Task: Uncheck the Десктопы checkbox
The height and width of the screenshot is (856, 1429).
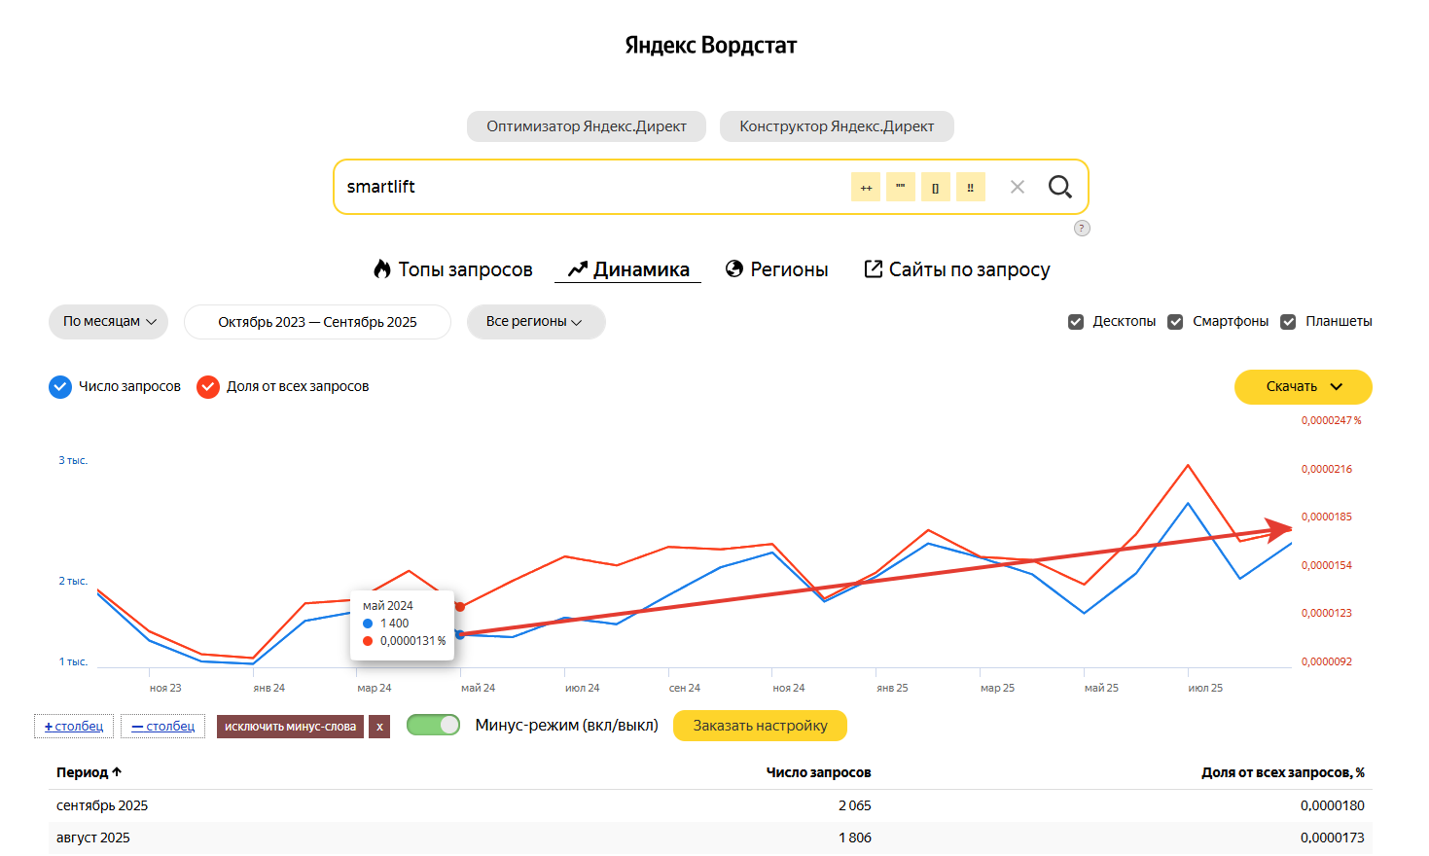Action: (x=1076, y=322)
